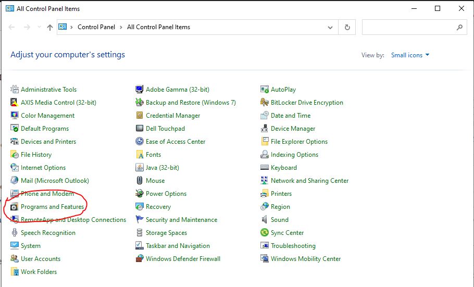Open Network and Sharing Center link
The width and height of the screenshot is (474, 287).
309,181
